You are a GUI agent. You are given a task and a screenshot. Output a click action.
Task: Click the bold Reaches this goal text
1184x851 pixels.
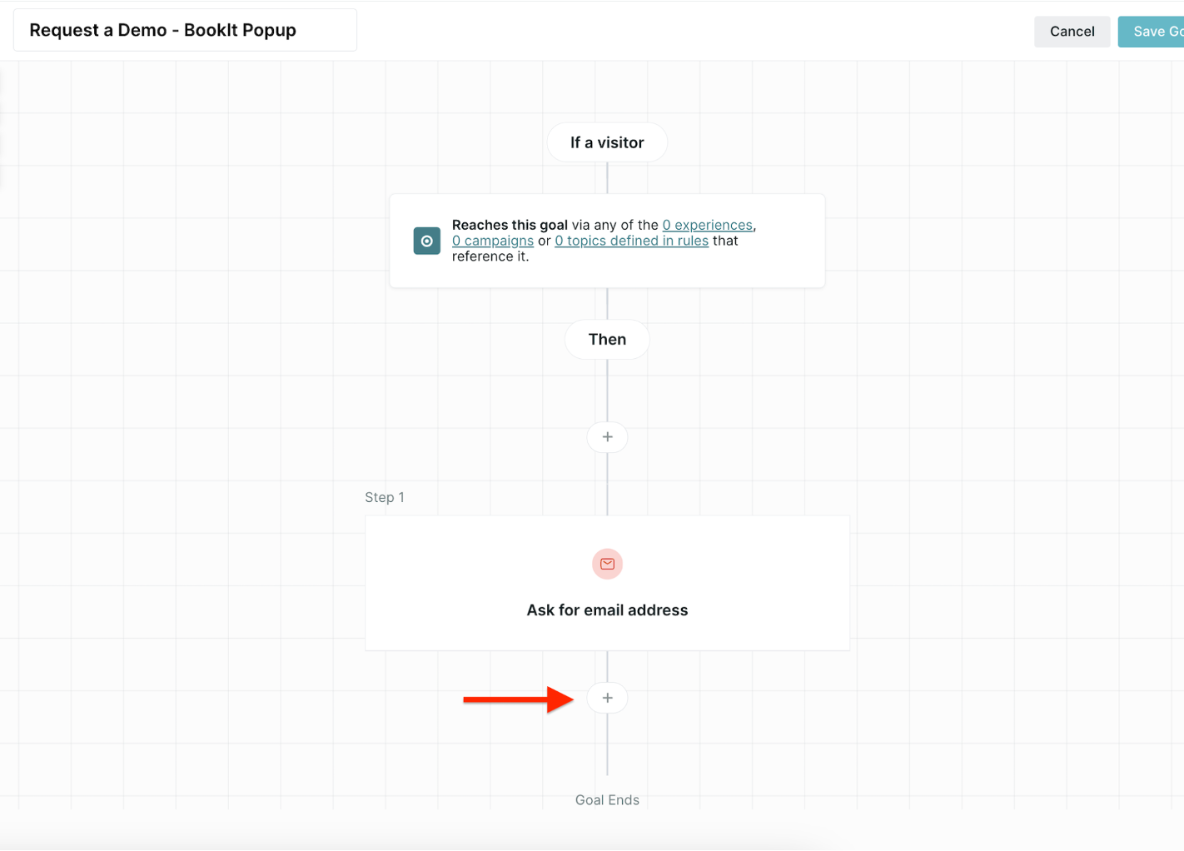click(x=510, y=225)
